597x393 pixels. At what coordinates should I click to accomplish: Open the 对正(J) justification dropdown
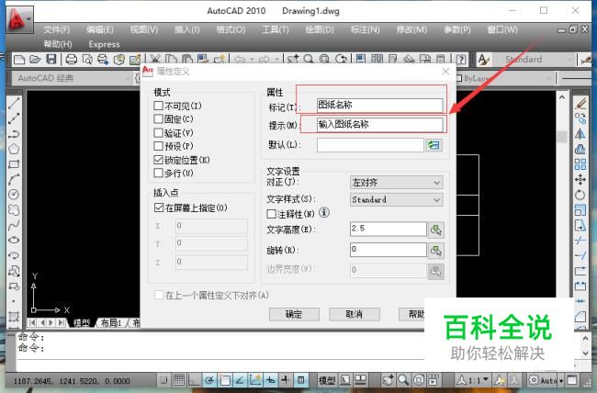click(396, 183)
